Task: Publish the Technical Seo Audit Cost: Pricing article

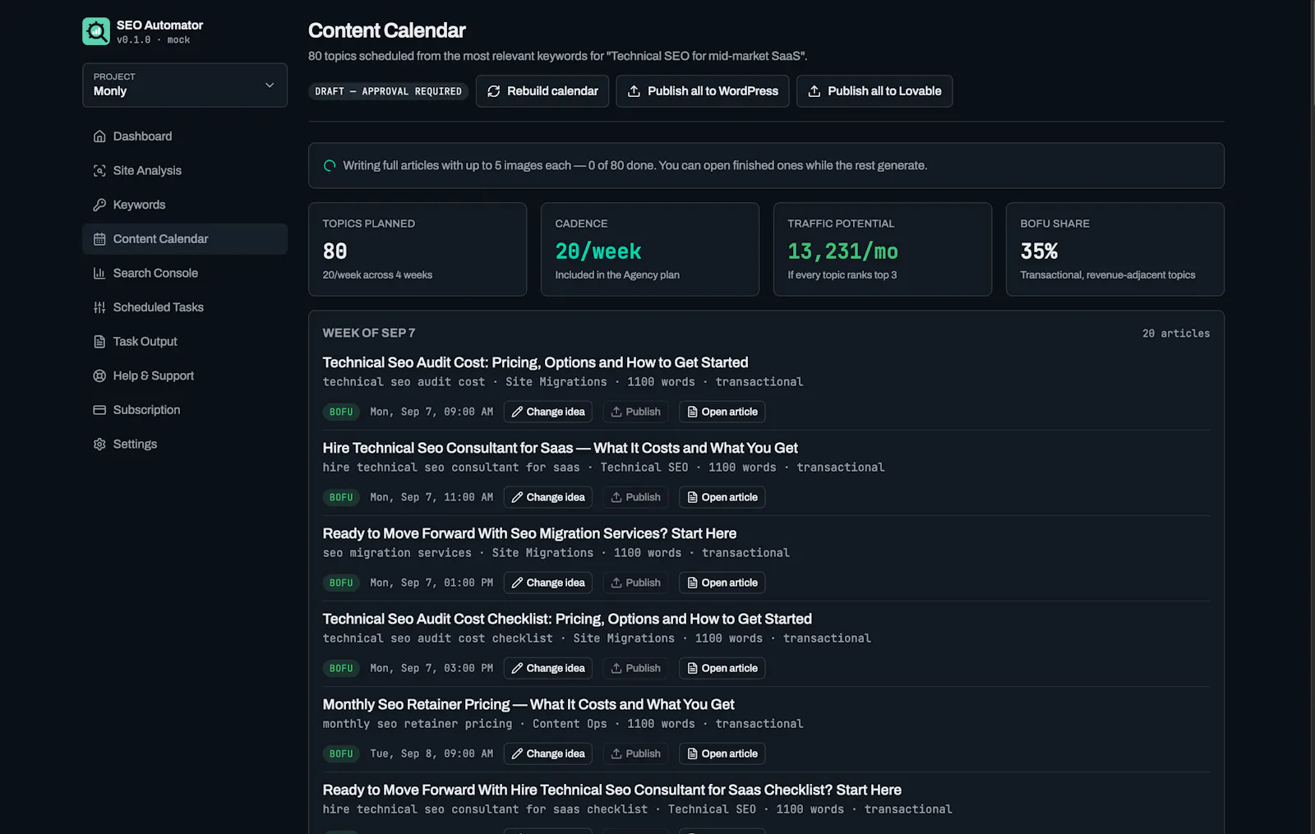Action: pyautogui.click(x=636, y=412)
